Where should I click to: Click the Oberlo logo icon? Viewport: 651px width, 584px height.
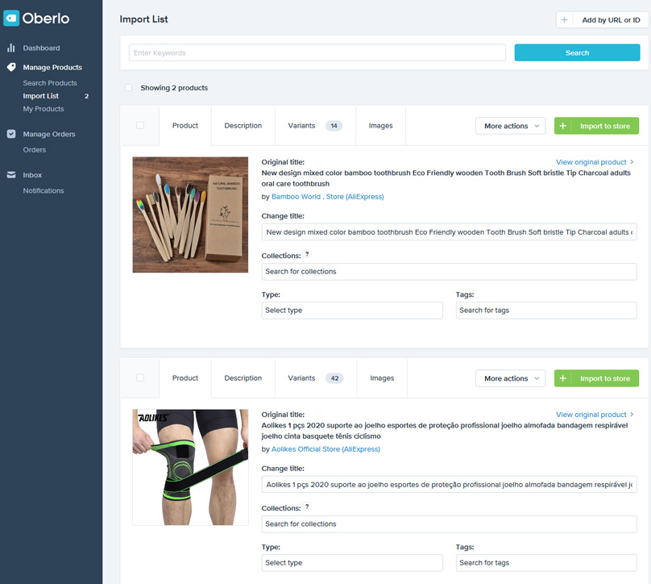11,19
